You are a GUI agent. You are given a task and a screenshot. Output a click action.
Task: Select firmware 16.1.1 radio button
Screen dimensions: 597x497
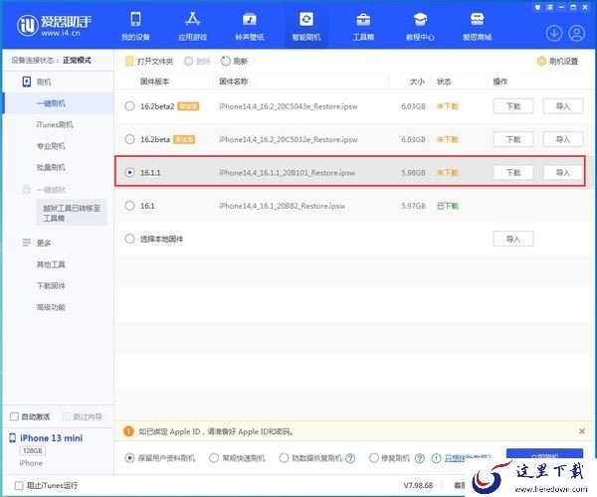(129, 172)
